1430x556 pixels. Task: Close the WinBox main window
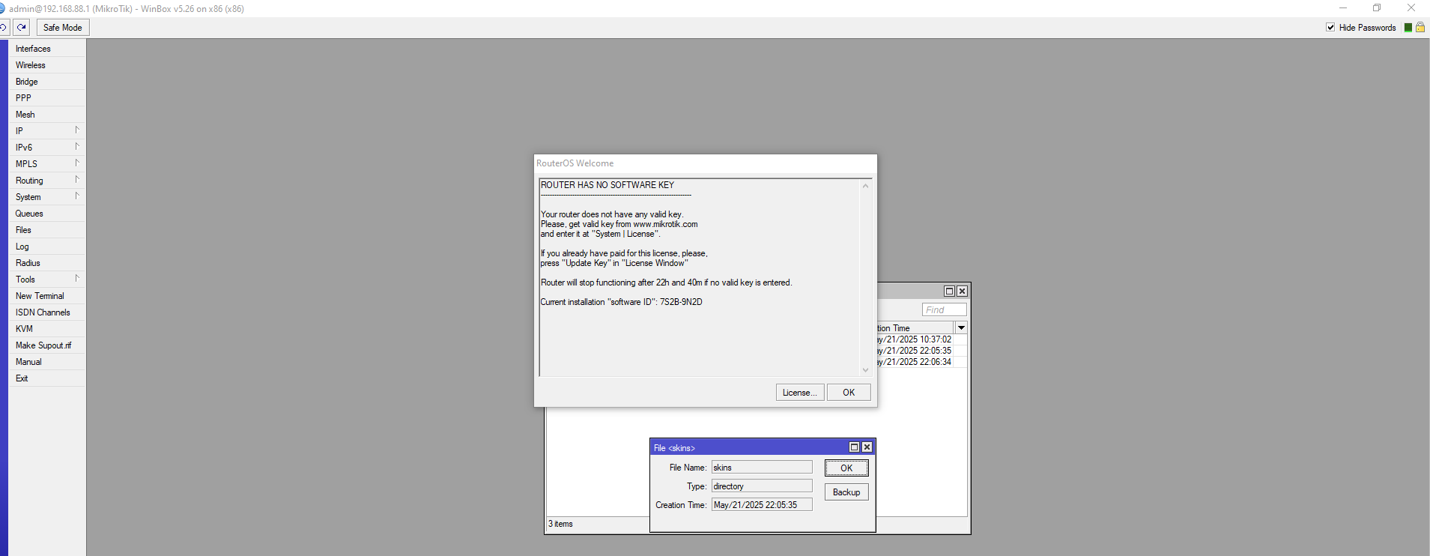[1411, 8]
